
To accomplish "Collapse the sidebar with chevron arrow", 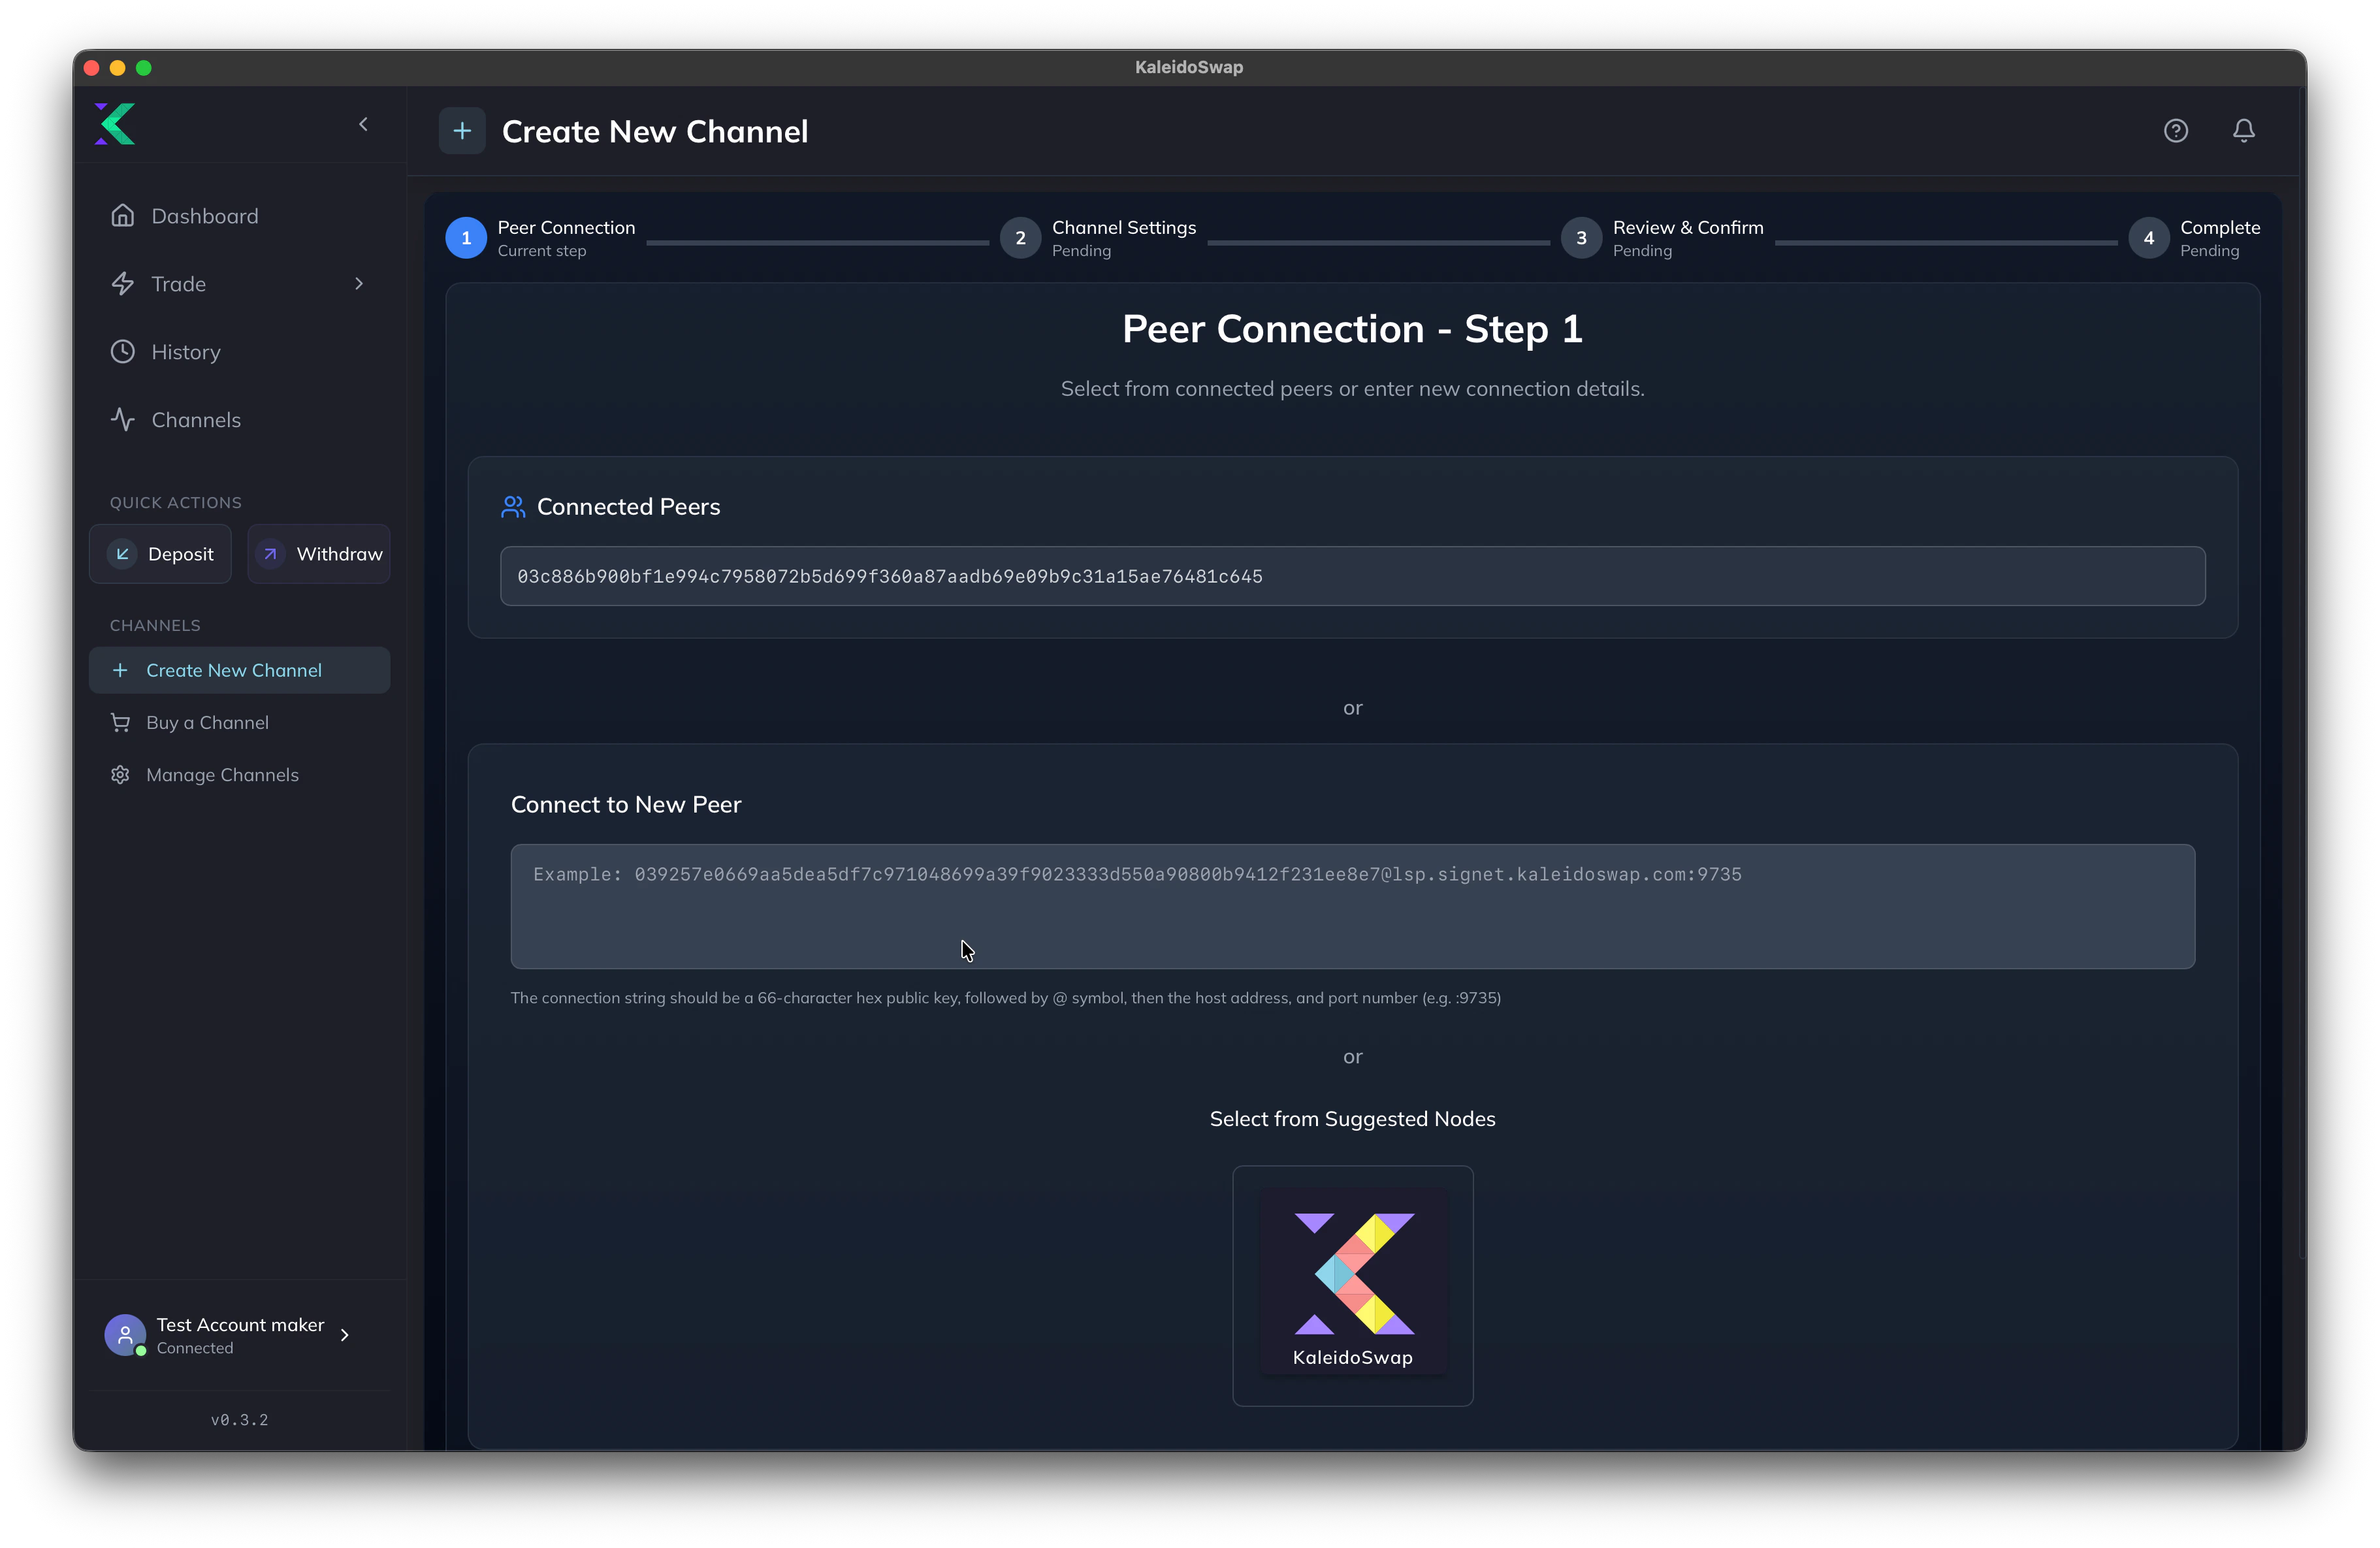I will tap(363, 124).
